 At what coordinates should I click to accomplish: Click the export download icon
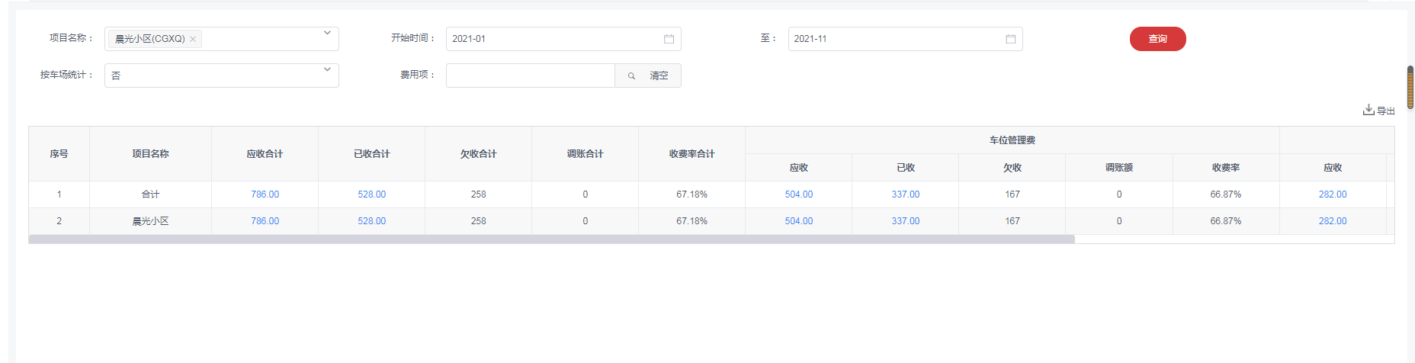pyautogui.click(x=1368, y=110)
